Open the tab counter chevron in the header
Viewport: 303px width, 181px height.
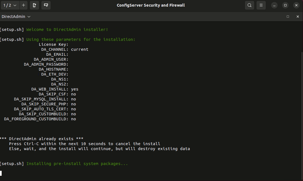15,5
